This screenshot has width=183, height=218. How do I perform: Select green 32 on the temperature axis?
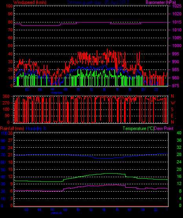point(179,147)
